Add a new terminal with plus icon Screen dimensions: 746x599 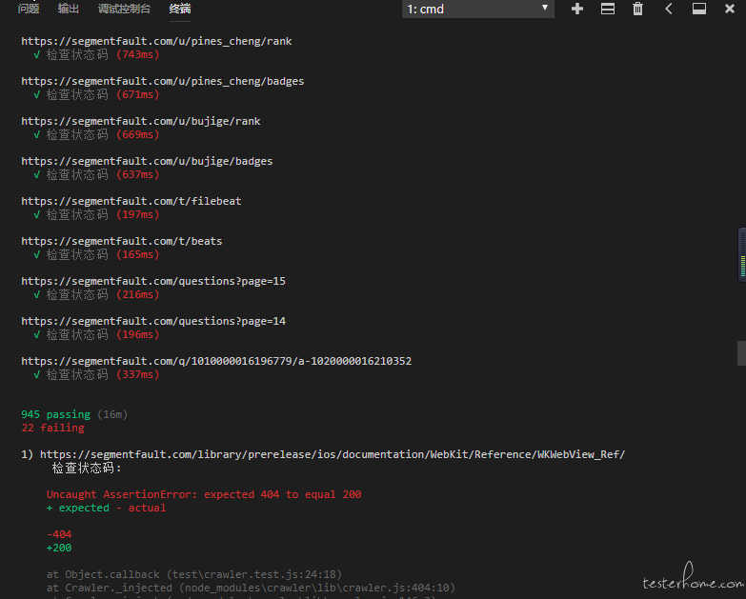[x=577, y=9]
